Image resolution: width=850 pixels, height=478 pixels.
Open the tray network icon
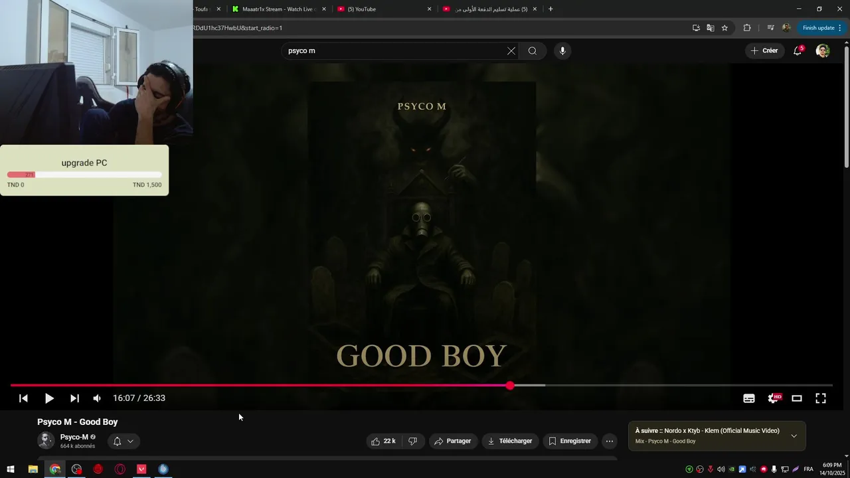(785, 469)
